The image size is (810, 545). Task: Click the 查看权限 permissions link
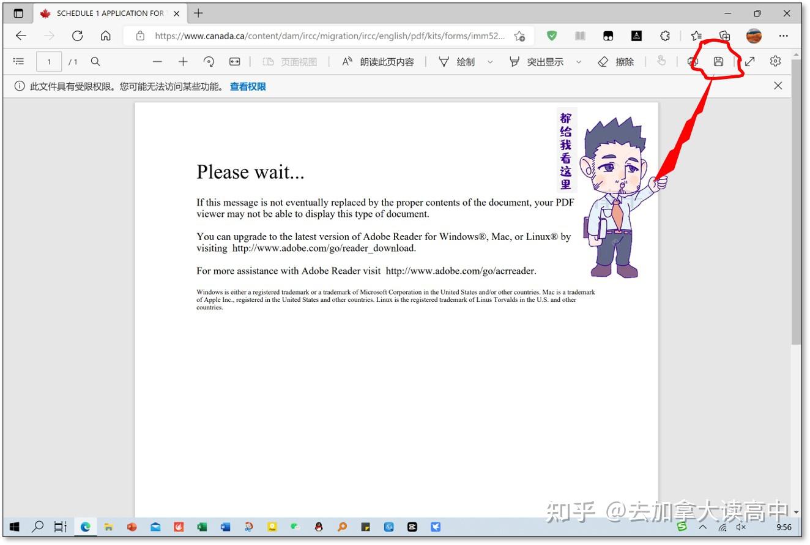[x=247, y=86]
